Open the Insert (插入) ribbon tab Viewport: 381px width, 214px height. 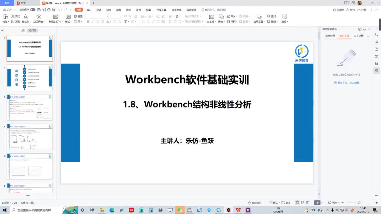[x=89, y=10]
